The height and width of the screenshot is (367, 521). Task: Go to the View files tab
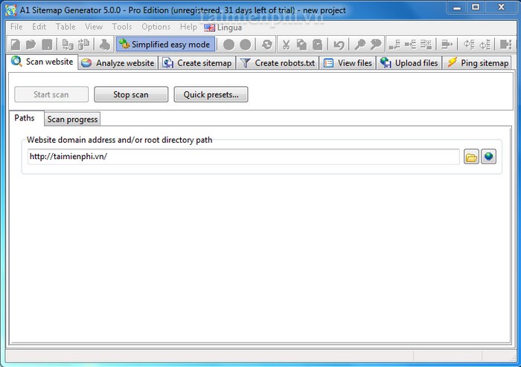[348, 63]
